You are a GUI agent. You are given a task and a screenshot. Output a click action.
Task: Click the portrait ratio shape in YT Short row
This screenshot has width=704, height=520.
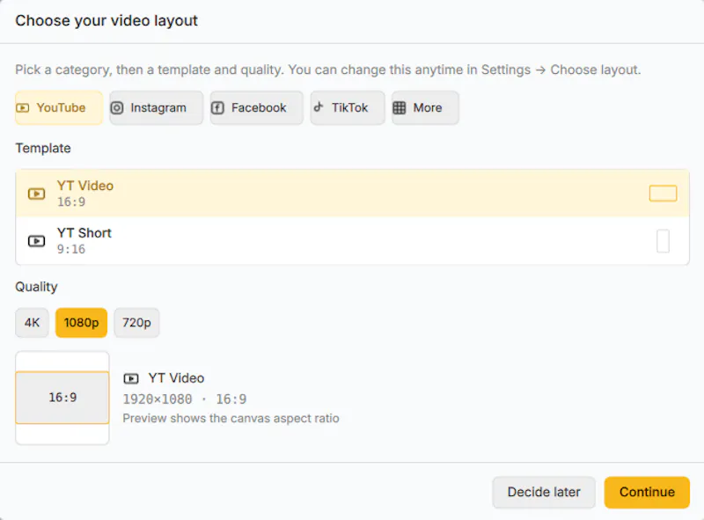pos(663,241)
